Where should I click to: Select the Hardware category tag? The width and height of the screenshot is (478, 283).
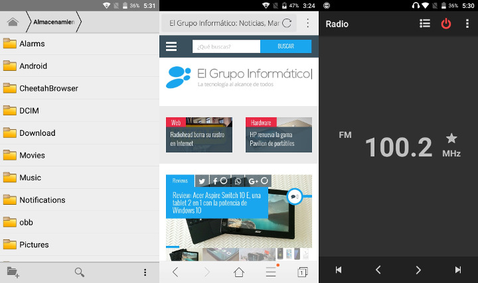pos(261,123)
